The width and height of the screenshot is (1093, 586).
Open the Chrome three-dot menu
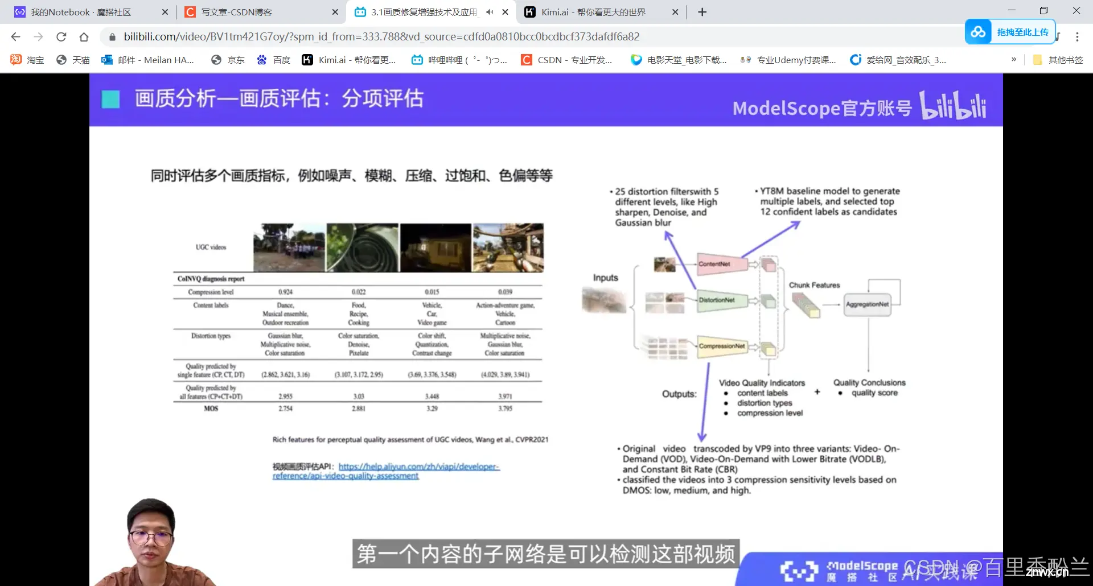coord(1077,37)
